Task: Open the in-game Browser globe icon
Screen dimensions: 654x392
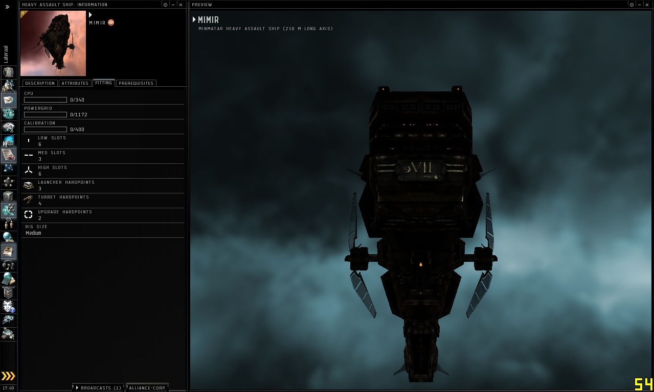Action: pyautogui.click(x=8, y=237)
